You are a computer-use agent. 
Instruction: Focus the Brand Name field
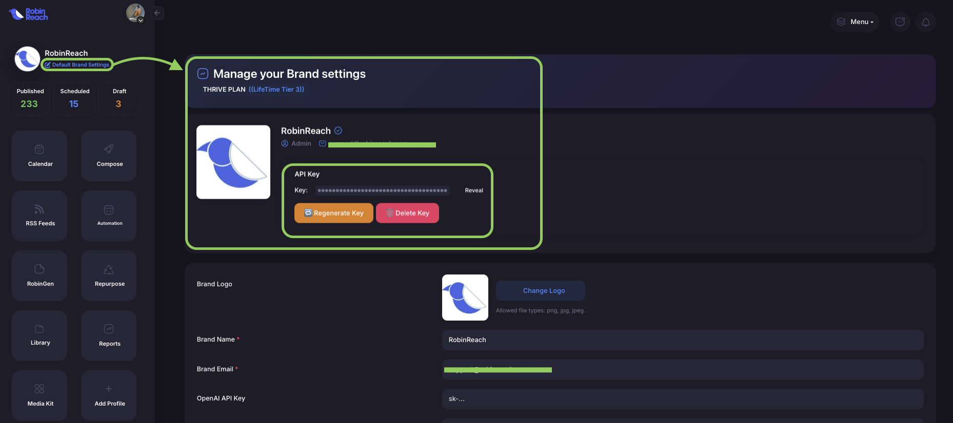[x=683, y=340]
